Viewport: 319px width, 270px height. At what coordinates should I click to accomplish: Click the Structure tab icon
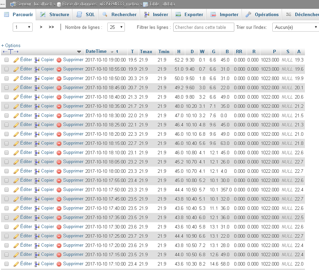click(x=43, y=14)
